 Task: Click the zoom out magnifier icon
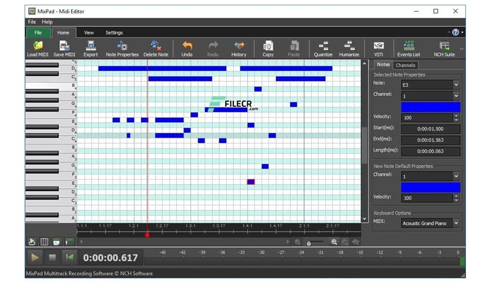(298, 242)
